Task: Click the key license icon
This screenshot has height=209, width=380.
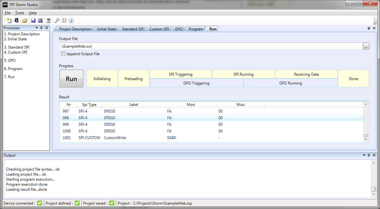Action: 57,20
